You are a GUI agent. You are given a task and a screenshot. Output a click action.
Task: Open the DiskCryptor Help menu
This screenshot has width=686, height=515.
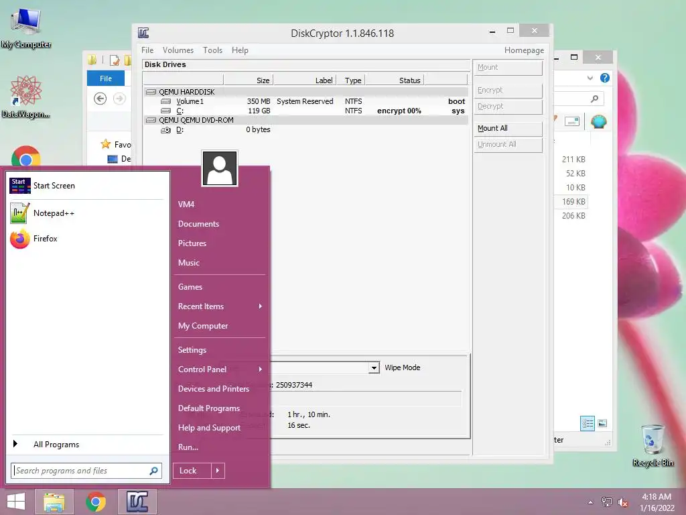[240, 50]
